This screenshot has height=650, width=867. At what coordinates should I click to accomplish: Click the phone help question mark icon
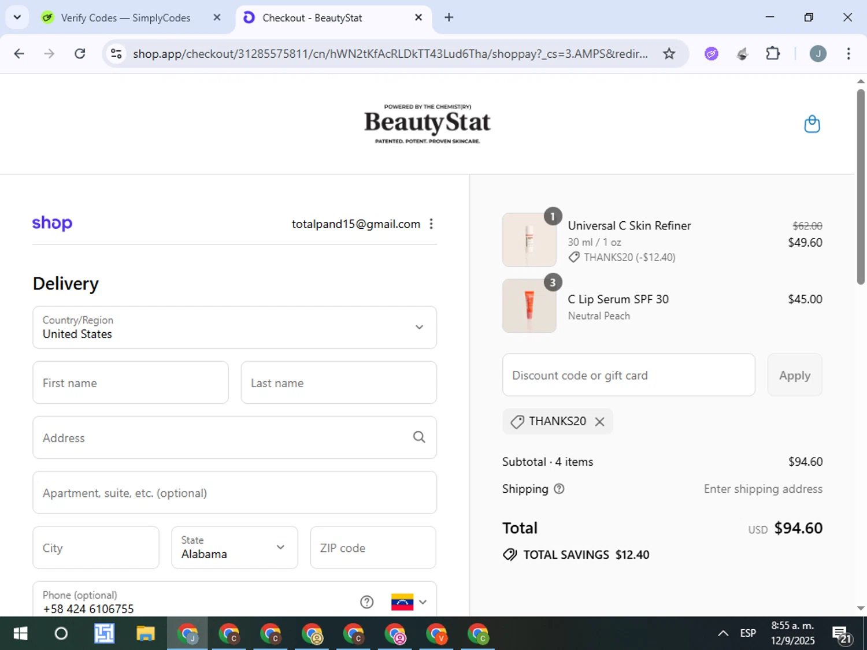coord(366,602)
